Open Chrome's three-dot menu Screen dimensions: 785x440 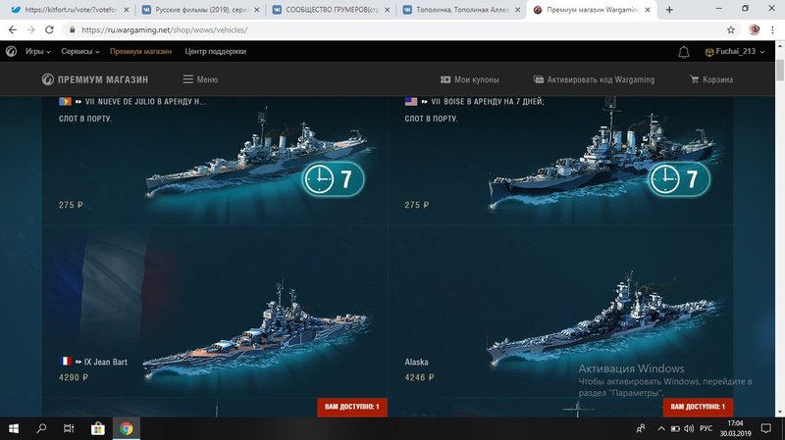tap(772, 30)
